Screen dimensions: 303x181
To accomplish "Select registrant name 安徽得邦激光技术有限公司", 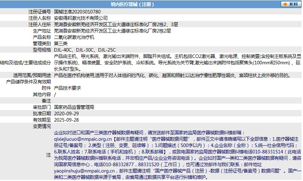I will point(81,18).
